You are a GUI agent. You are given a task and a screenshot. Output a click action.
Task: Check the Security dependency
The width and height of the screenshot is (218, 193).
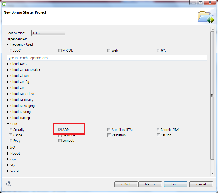tap(11, 130)
